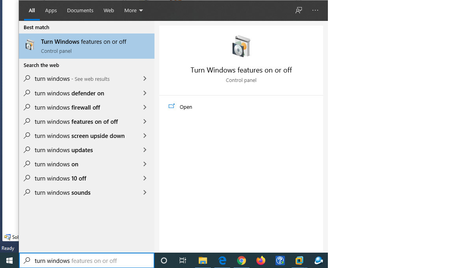
Task: Select turn windows features on of off suggestion
Action: [x=87, y=121]
